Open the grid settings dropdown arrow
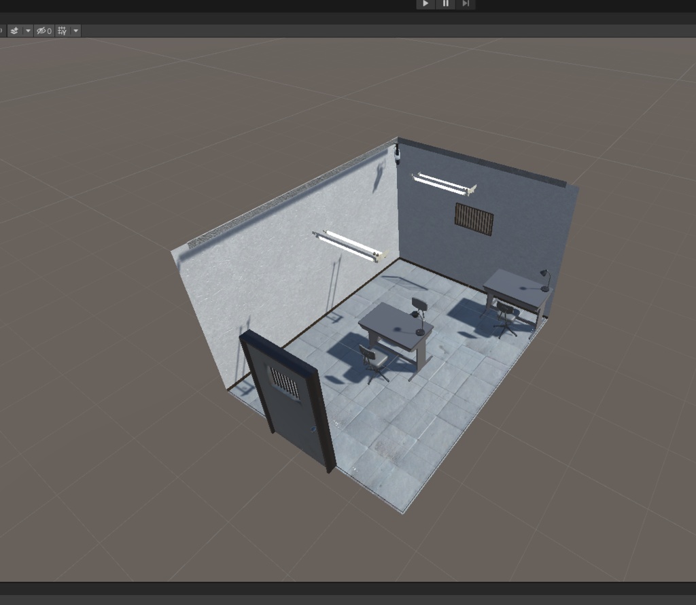 (75, 31)
